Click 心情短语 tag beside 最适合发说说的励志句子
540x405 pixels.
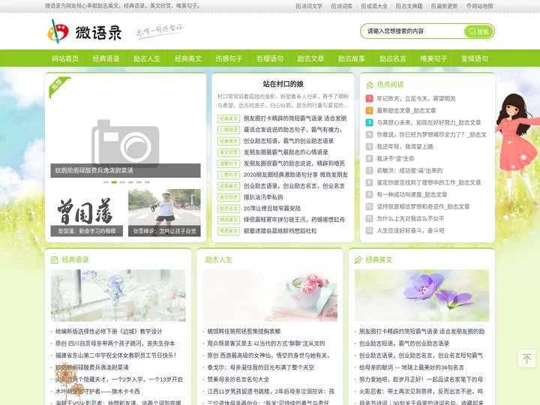click(x=229, y=130)
